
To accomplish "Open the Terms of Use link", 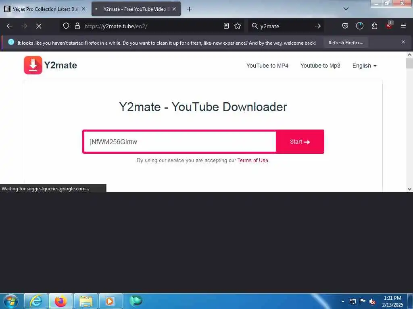I will [x=252, y=160].
